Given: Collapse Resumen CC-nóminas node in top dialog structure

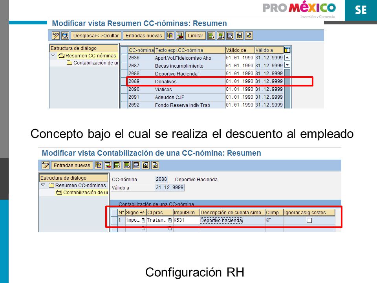Looking at the screenshot, I should click(x=53, y=55).
